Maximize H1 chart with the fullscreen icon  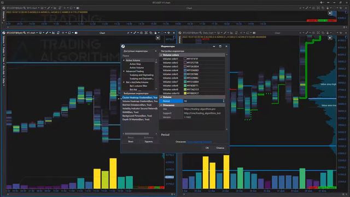click(146, 33)
